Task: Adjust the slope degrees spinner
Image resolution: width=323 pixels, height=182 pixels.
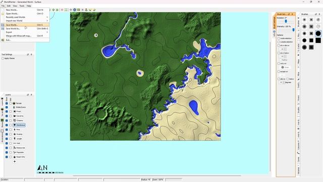Action: (282, 82)
